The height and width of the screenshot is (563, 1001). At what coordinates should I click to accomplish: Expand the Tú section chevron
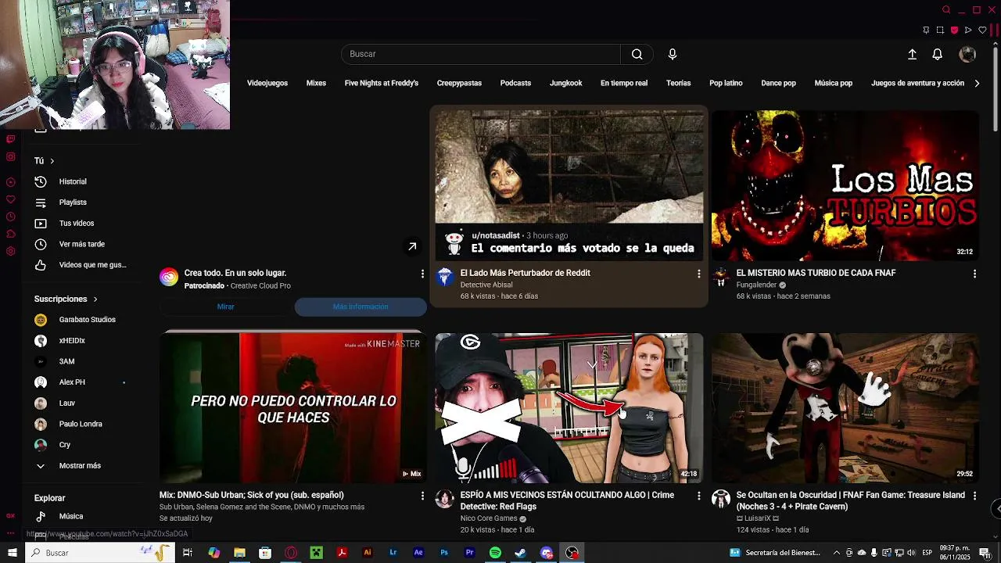pos(52,161)
